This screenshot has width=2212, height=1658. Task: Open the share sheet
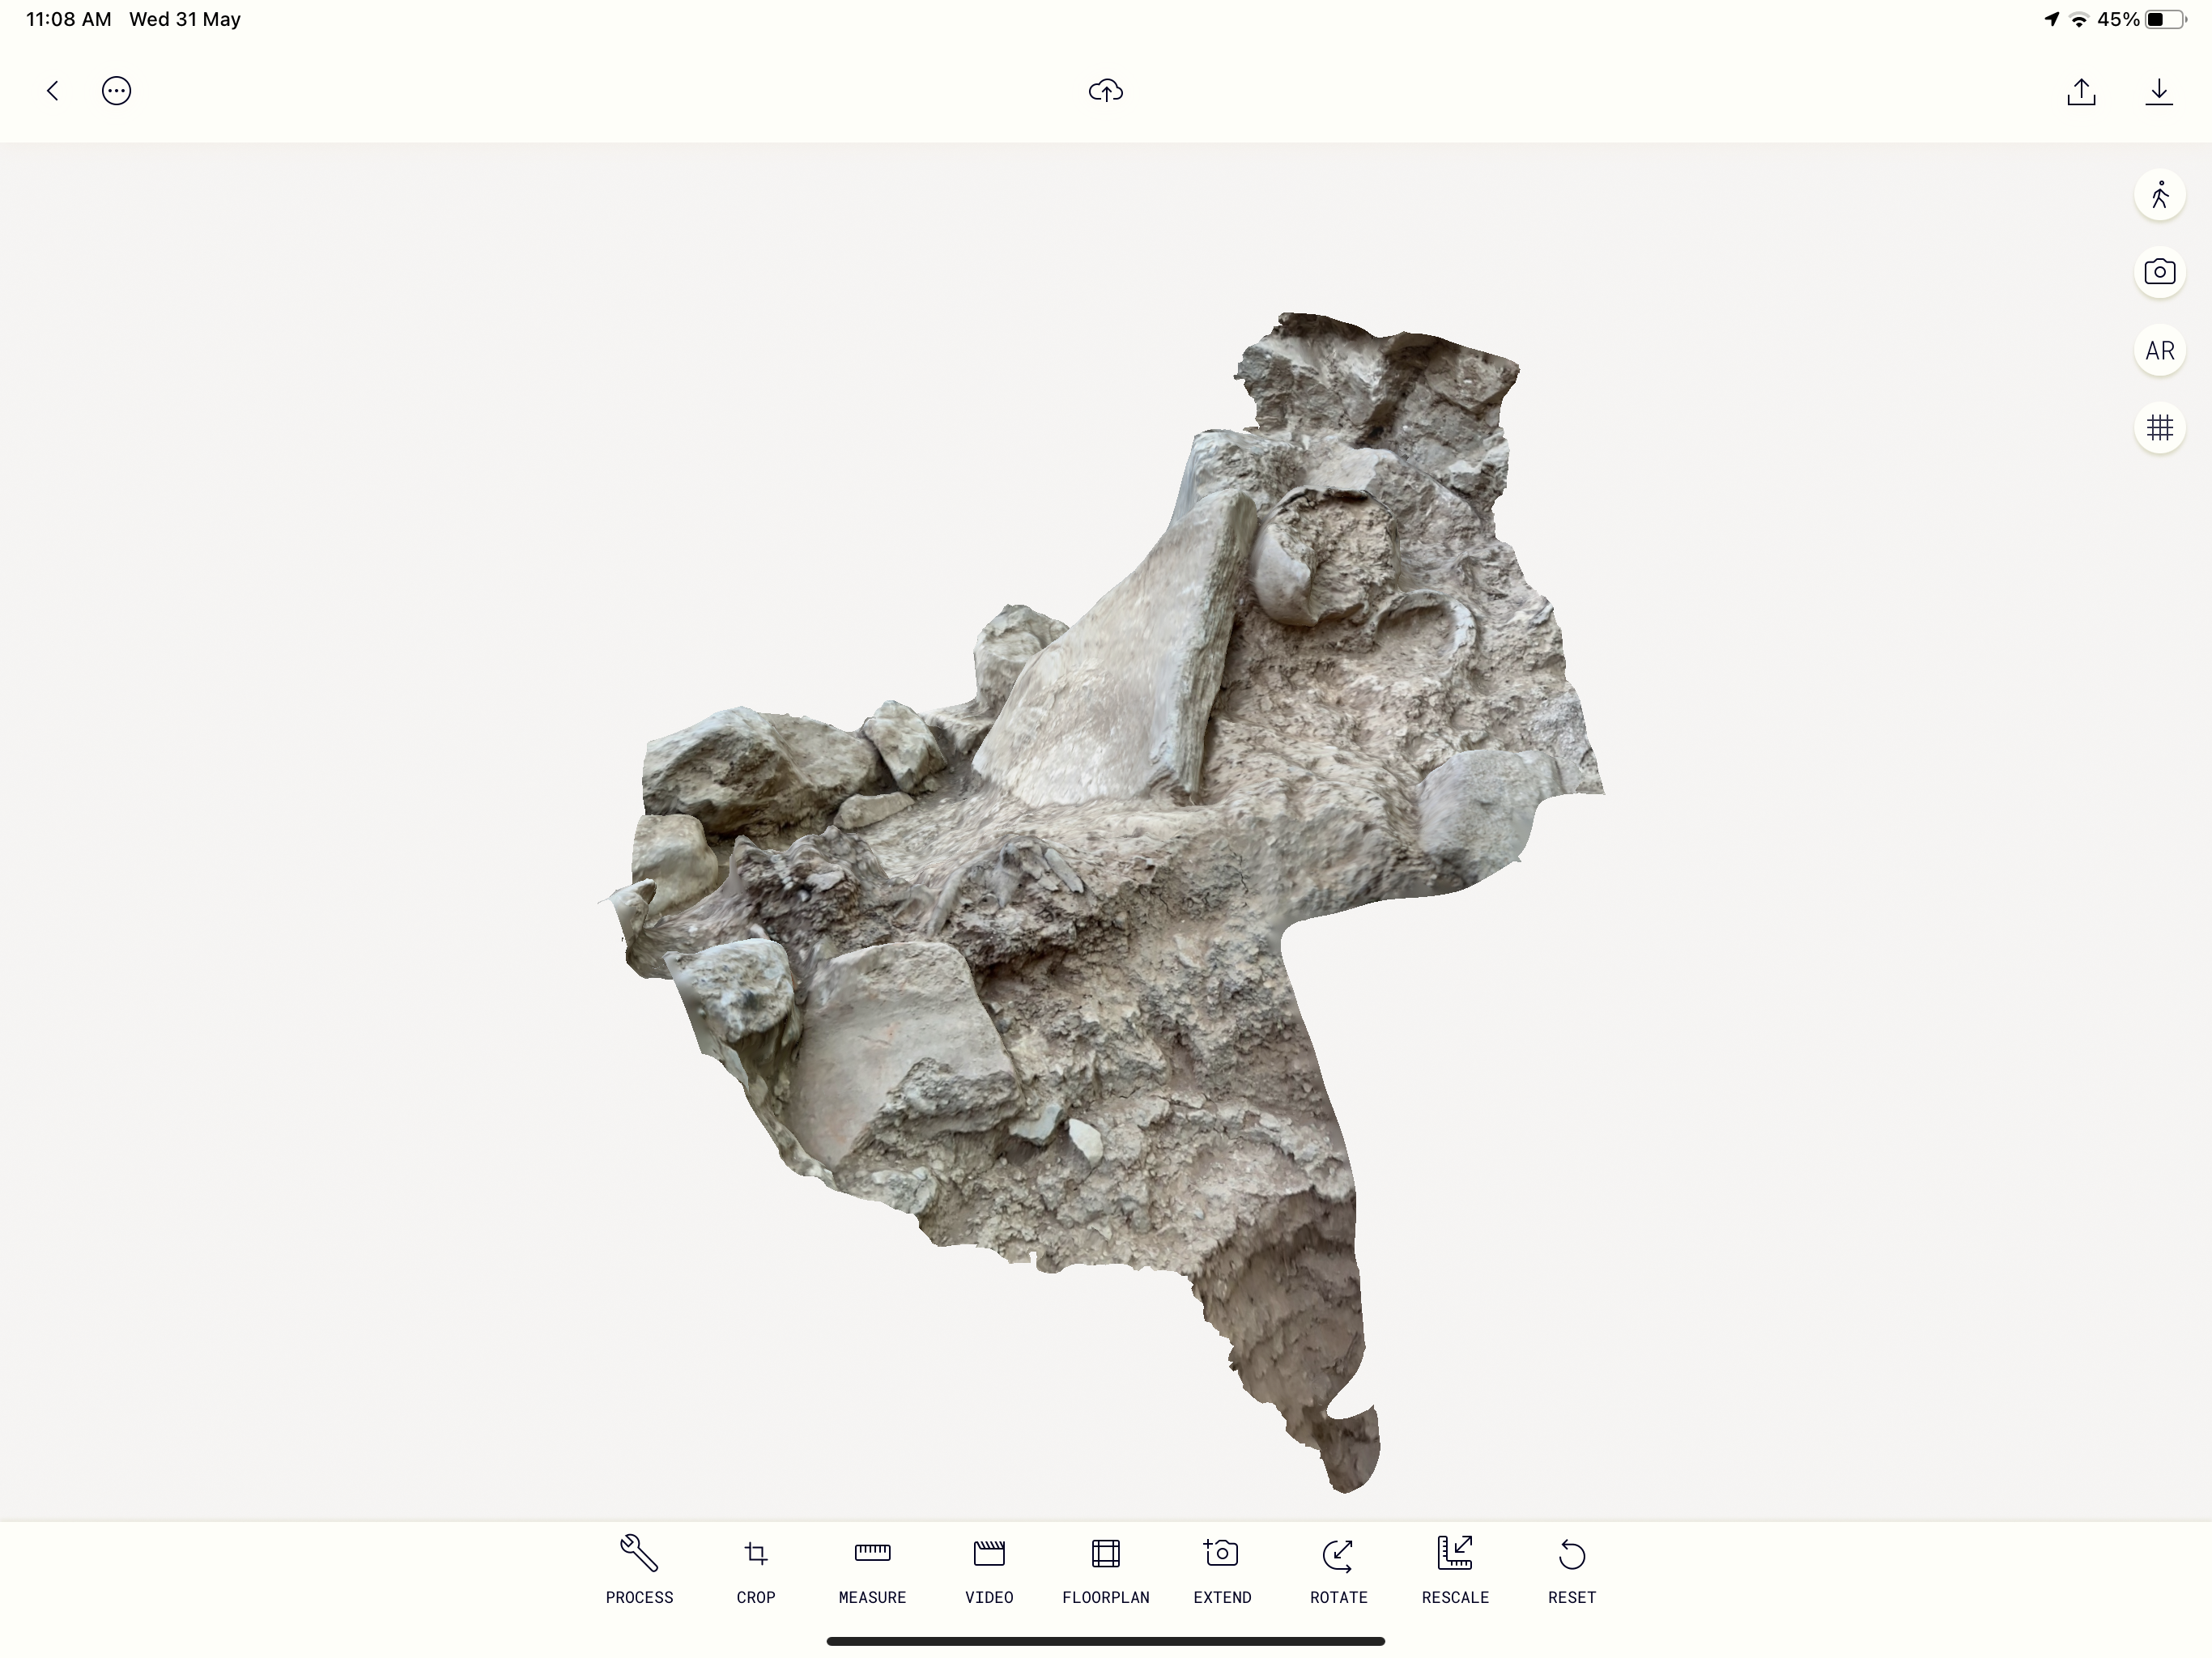point(2081,92)
